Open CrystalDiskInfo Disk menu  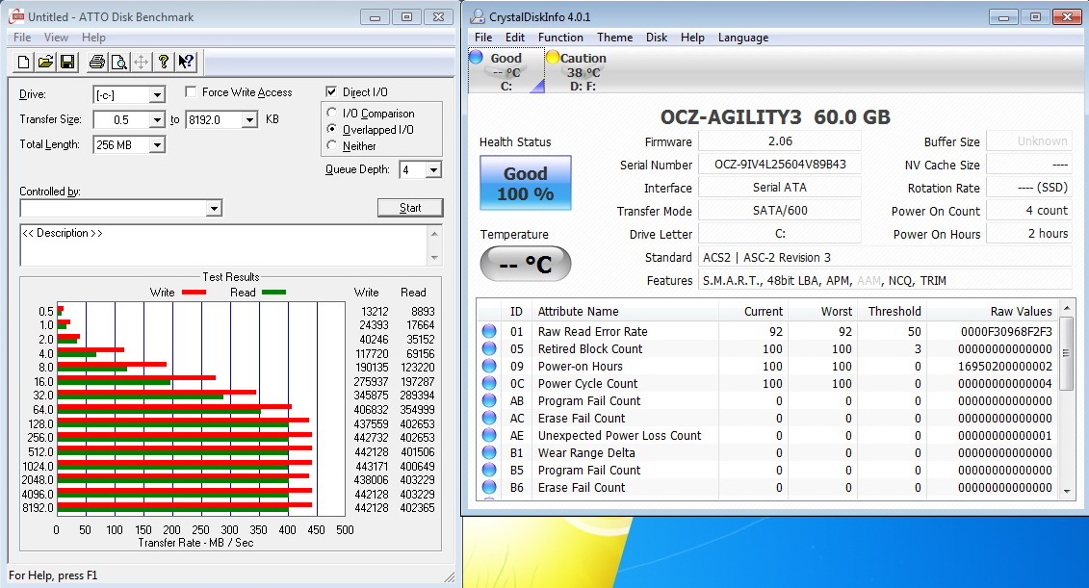(657, 38)
